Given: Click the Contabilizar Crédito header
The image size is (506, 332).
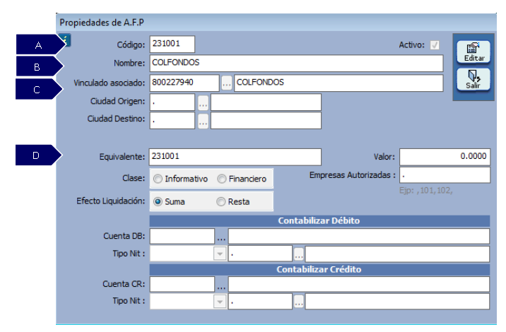Looking at the screenshot, I should coord(319,269).
